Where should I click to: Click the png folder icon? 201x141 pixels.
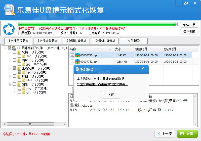(x=23, y=88)
